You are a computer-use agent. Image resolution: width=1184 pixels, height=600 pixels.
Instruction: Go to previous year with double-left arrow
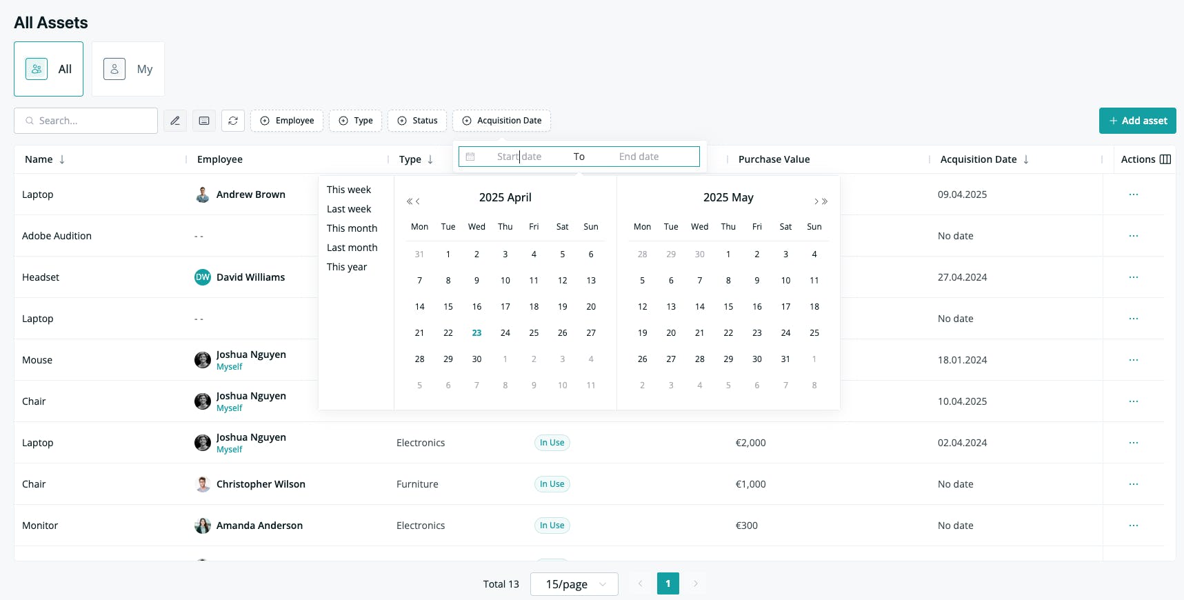coord(410,201)
